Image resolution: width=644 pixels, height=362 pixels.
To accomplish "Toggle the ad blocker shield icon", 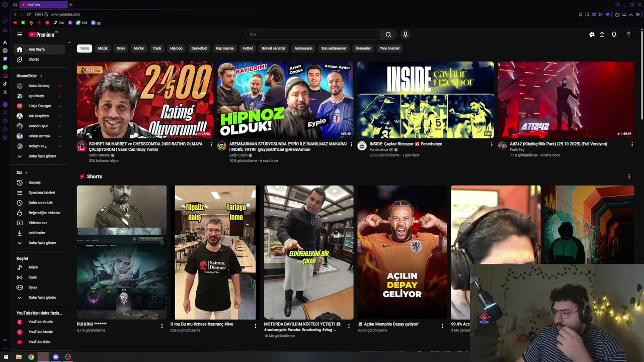I will [x=594, y=14].
